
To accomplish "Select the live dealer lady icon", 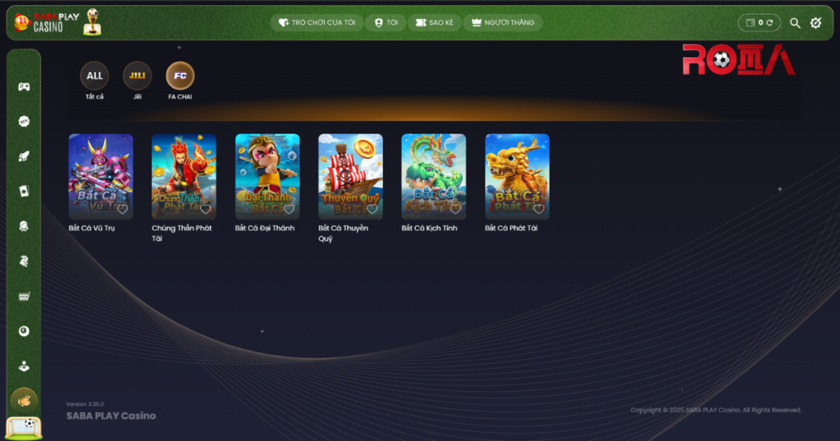I will (x=24, y=226).
